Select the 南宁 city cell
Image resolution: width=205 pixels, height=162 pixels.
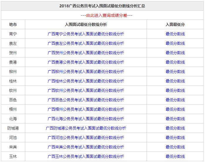click(x=13, y=34)
